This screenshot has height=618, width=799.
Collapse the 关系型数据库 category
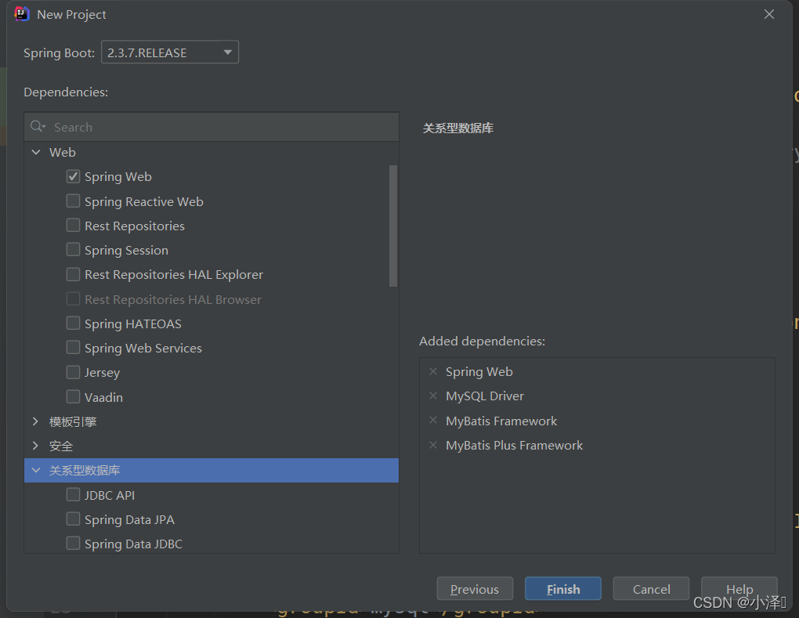36,470
